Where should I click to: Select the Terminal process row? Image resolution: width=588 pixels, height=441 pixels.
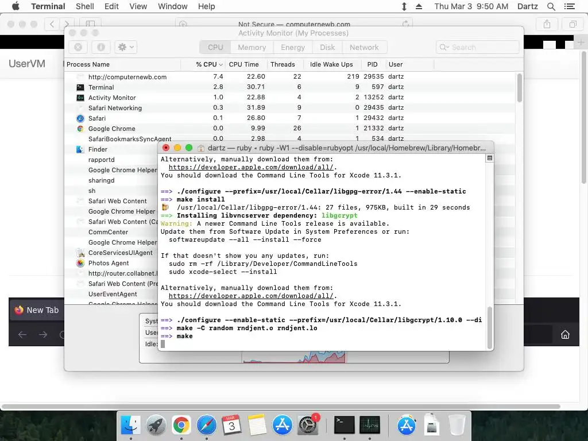coord(290,87)
